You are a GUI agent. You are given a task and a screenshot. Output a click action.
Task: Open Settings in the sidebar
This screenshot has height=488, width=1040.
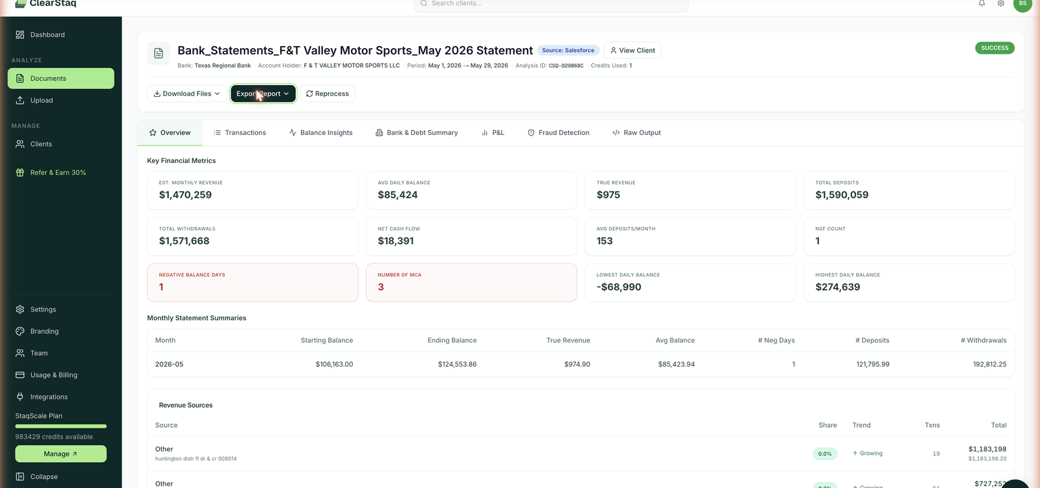pos(60,310)
